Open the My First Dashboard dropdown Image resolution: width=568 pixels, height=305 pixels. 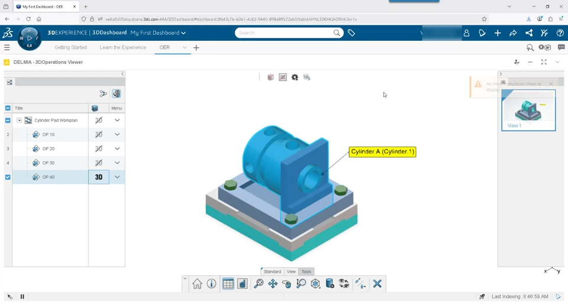[x=159, y=33]
